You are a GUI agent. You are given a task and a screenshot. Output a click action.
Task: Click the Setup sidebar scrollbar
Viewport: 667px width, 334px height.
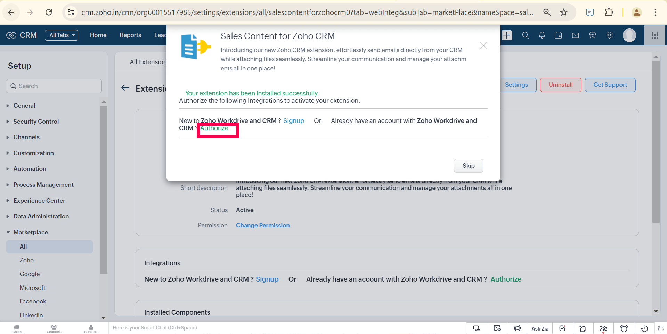pyautogui.click(x=104, y=190)
